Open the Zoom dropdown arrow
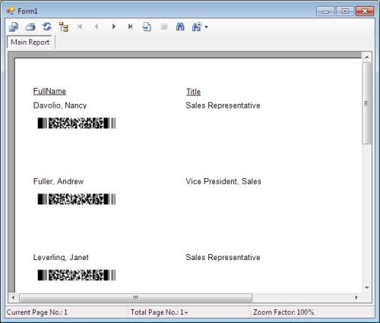Image resolution: width=380 pixels, height=323 pixels. 206,27
